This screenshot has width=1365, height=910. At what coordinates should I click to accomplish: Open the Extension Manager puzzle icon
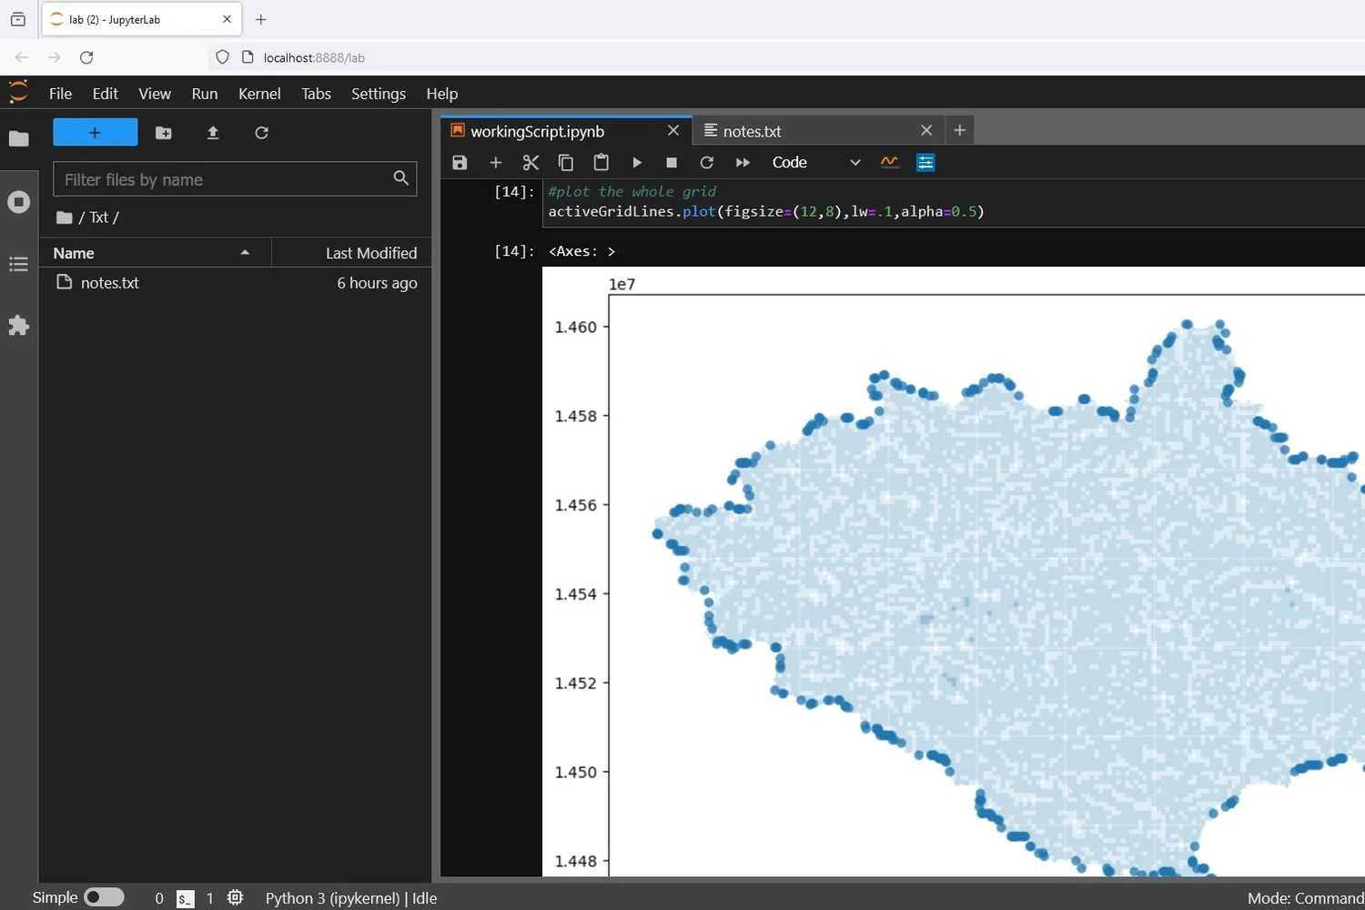click(x=18, y=326)
